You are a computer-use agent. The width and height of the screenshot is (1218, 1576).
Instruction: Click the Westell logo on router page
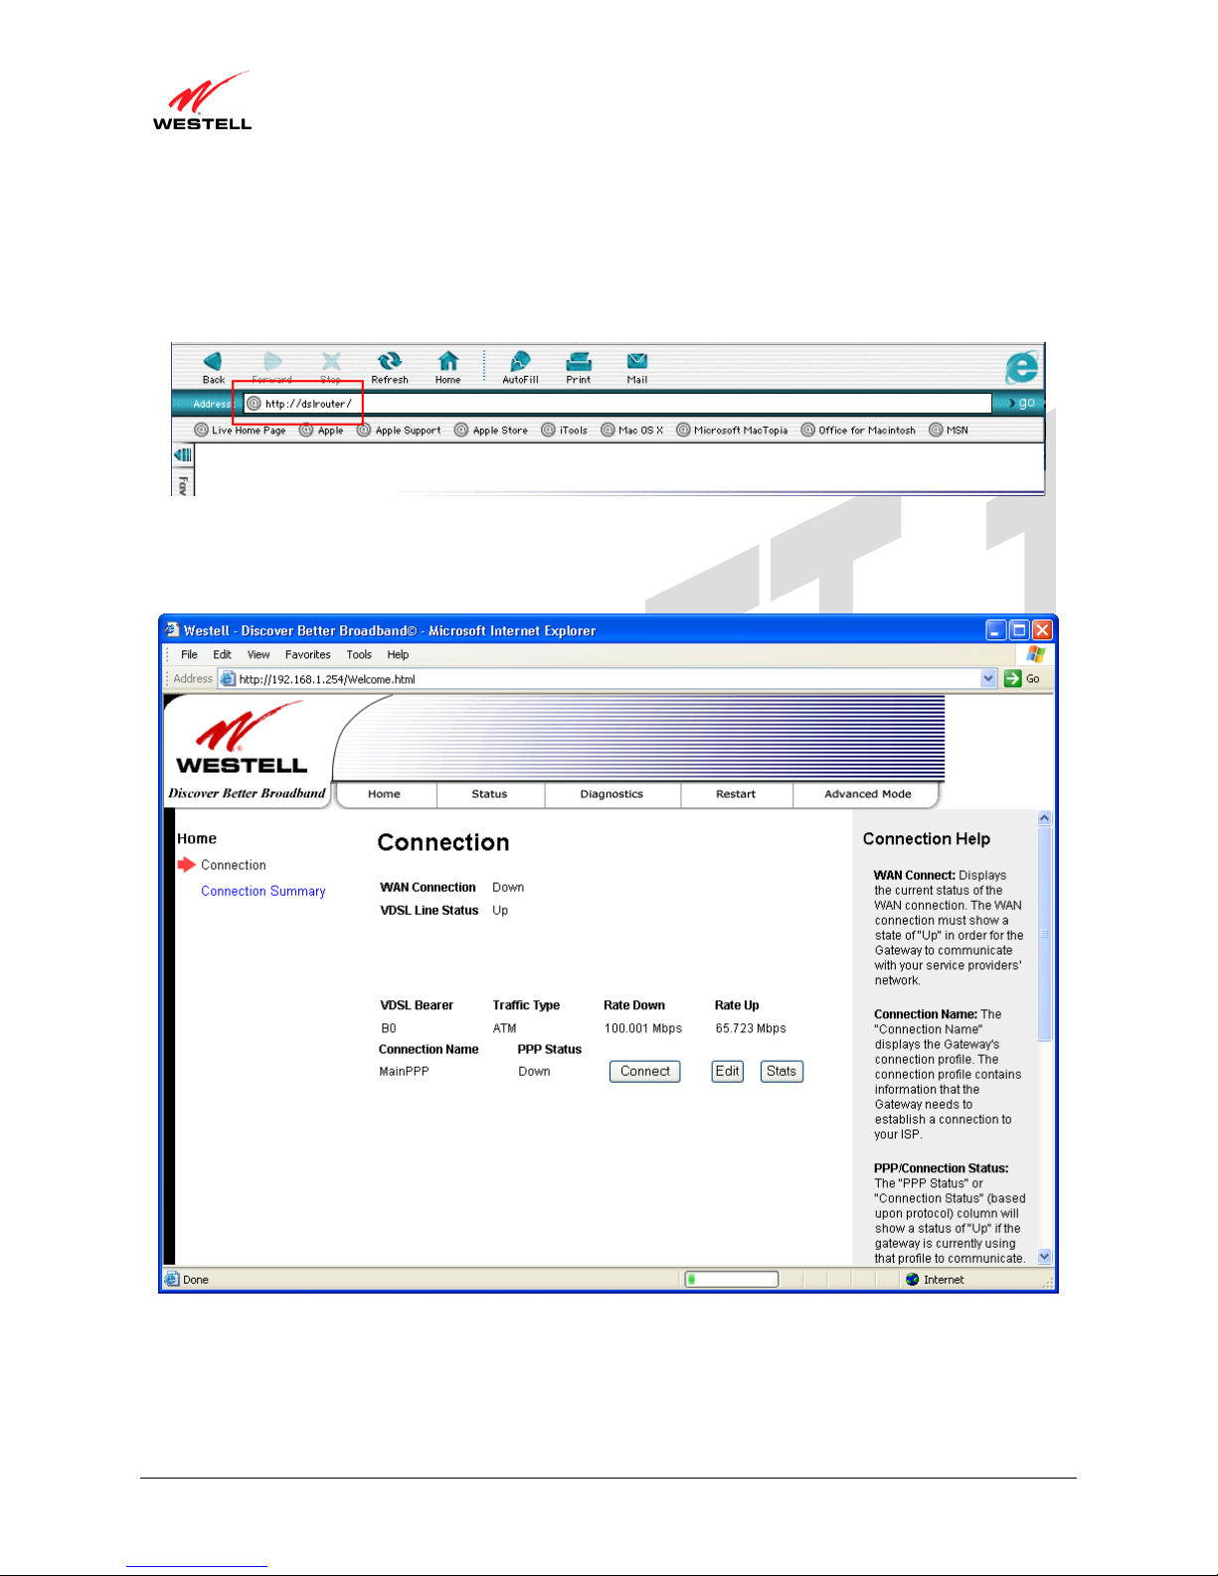242,738
